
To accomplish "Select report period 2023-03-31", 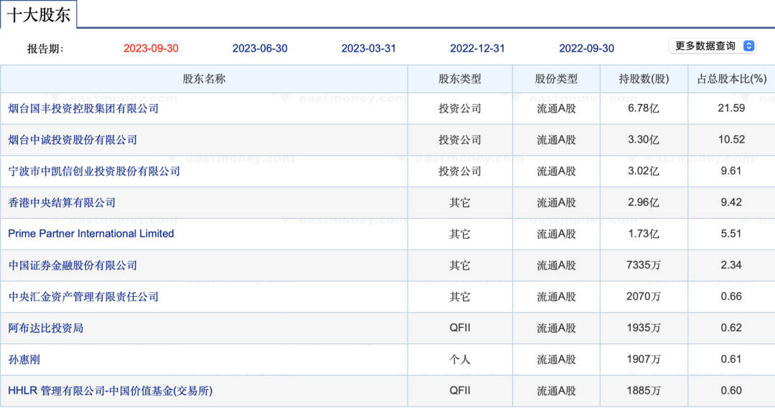I will click(368, 49).
